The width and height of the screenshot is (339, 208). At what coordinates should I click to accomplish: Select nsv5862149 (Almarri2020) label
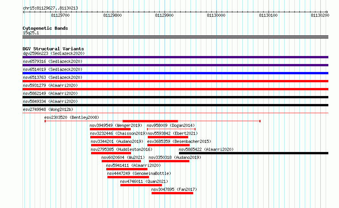coord(50,93)
